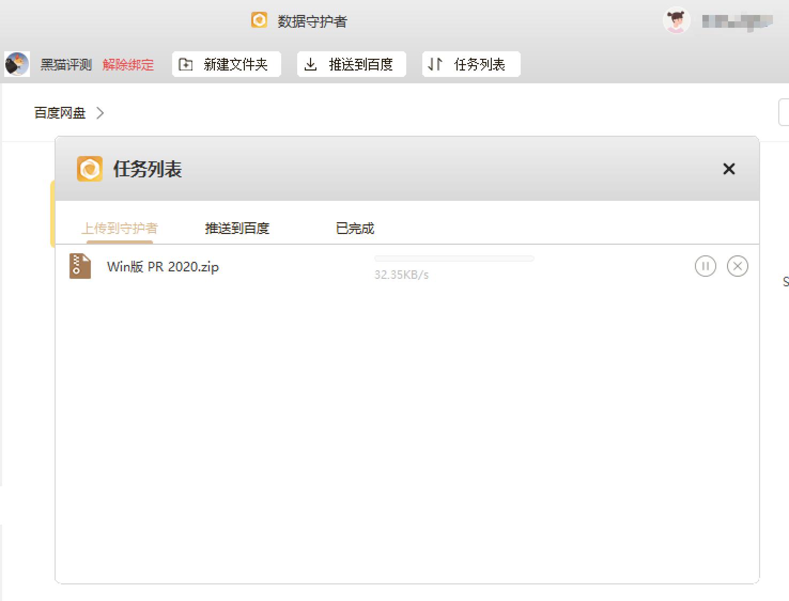Select the file name Win版 PR 2020.zip
789x601 pixels.
click(163, 266)
